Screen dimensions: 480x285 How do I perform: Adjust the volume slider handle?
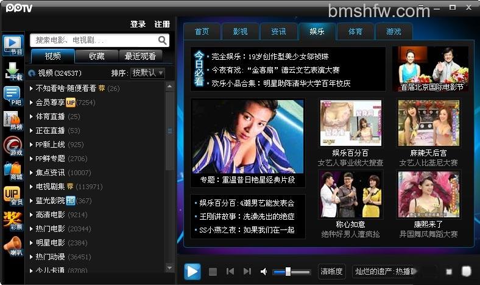(x=288, y=272)
